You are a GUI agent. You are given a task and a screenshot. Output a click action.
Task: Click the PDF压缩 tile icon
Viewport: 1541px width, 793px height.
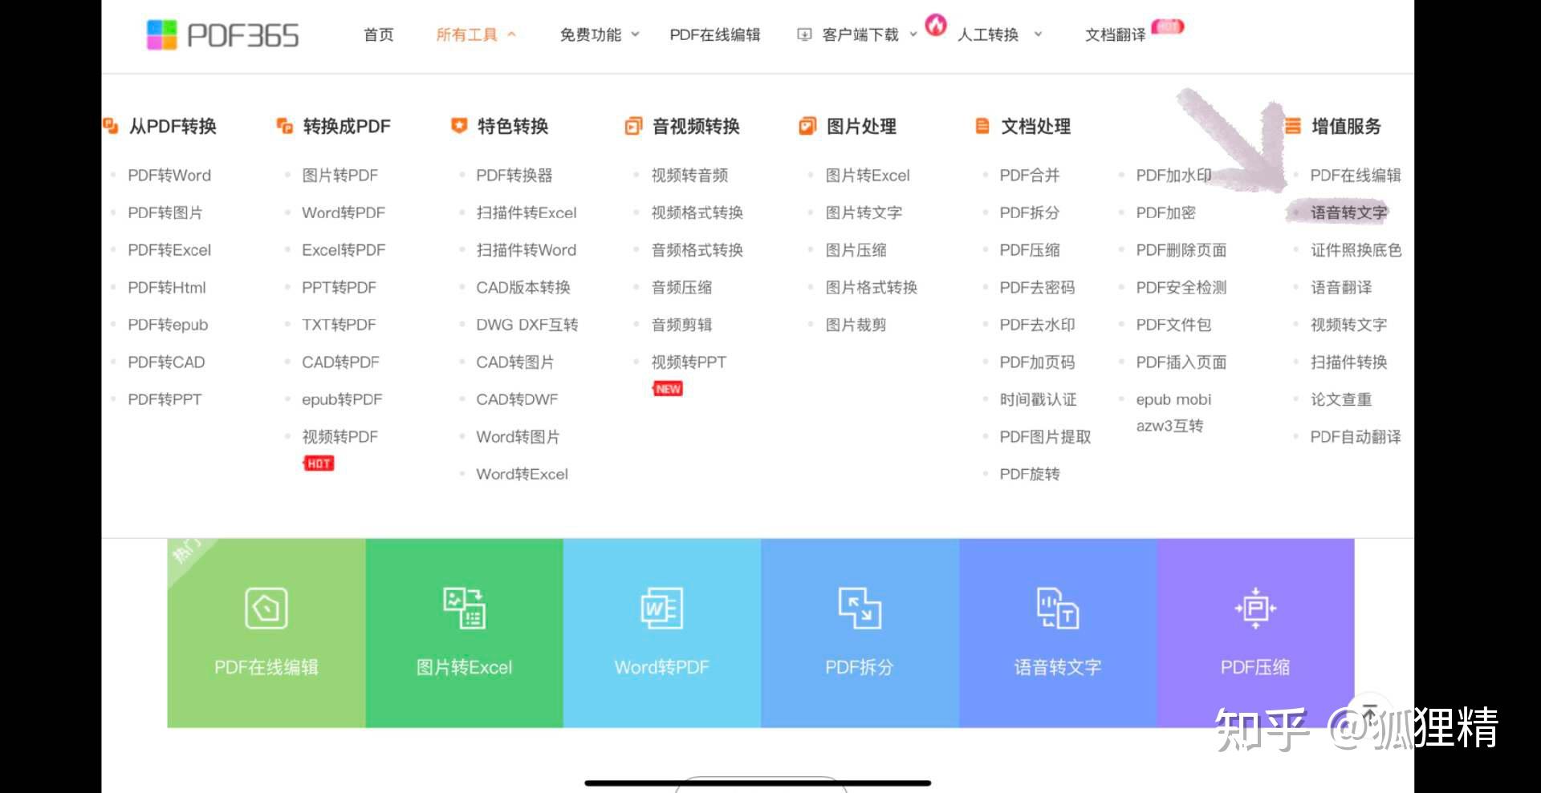1255,609
